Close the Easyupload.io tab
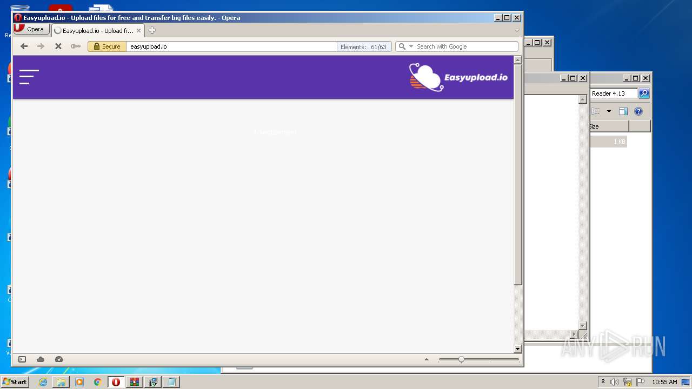 coord(138,31)
